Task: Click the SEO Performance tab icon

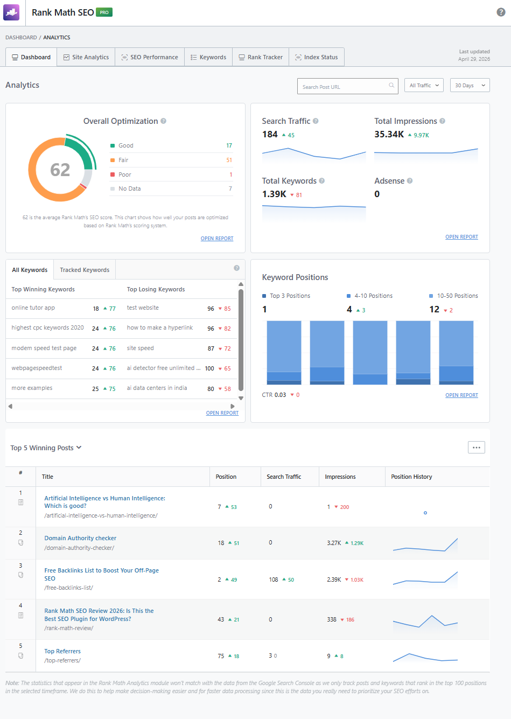Action: 124,57
